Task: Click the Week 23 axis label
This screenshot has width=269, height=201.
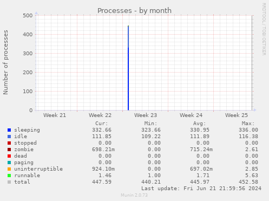Action: tap(146, 115)
